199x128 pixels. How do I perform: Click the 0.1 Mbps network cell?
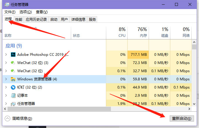[181, 87]
